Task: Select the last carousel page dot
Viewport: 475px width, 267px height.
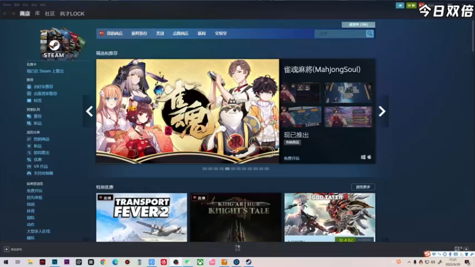Action: [x=267, y=169]
